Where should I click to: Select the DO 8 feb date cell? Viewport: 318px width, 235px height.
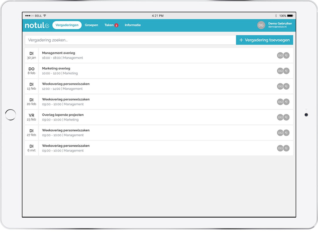pyautogui.click(x=32, y=71)
